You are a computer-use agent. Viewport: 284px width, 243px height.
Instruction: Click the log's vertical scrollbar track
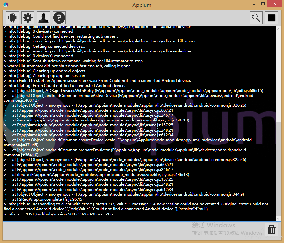(278, 124)
